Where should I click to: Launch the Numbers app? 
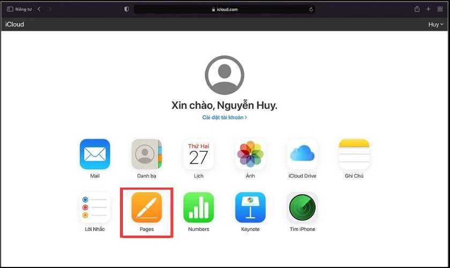(199, 207)
